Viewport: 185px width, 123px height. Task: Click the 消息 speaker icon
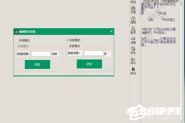[133, 41]
